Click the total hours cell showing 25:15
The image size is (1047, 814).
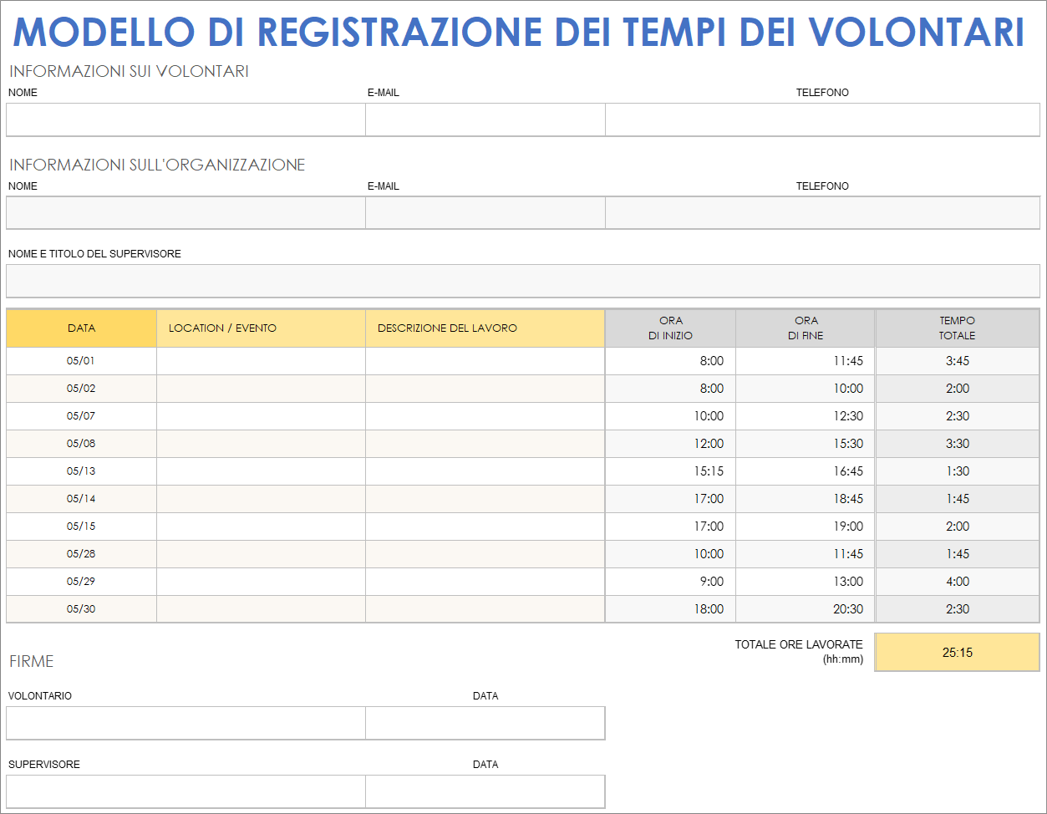(958, 652)
